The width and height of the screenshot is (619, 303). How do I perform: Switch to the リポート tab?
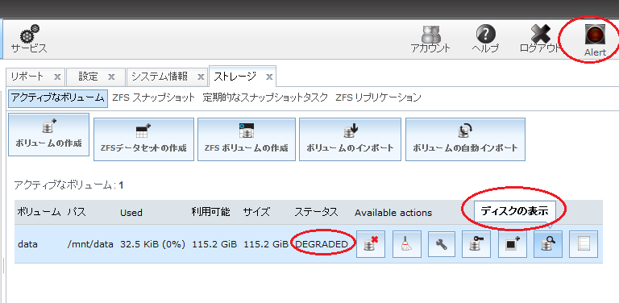(27, 76)
